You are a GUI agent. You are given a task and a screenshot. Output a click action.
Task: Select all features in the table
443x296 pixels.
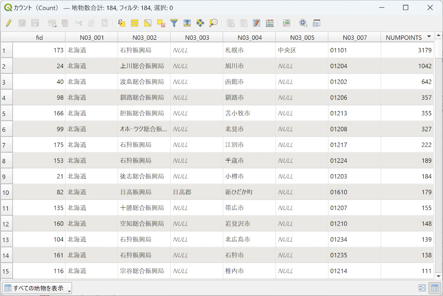point(135,23)
